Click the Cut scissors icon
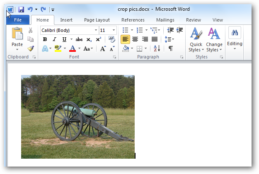 point(30,30)
